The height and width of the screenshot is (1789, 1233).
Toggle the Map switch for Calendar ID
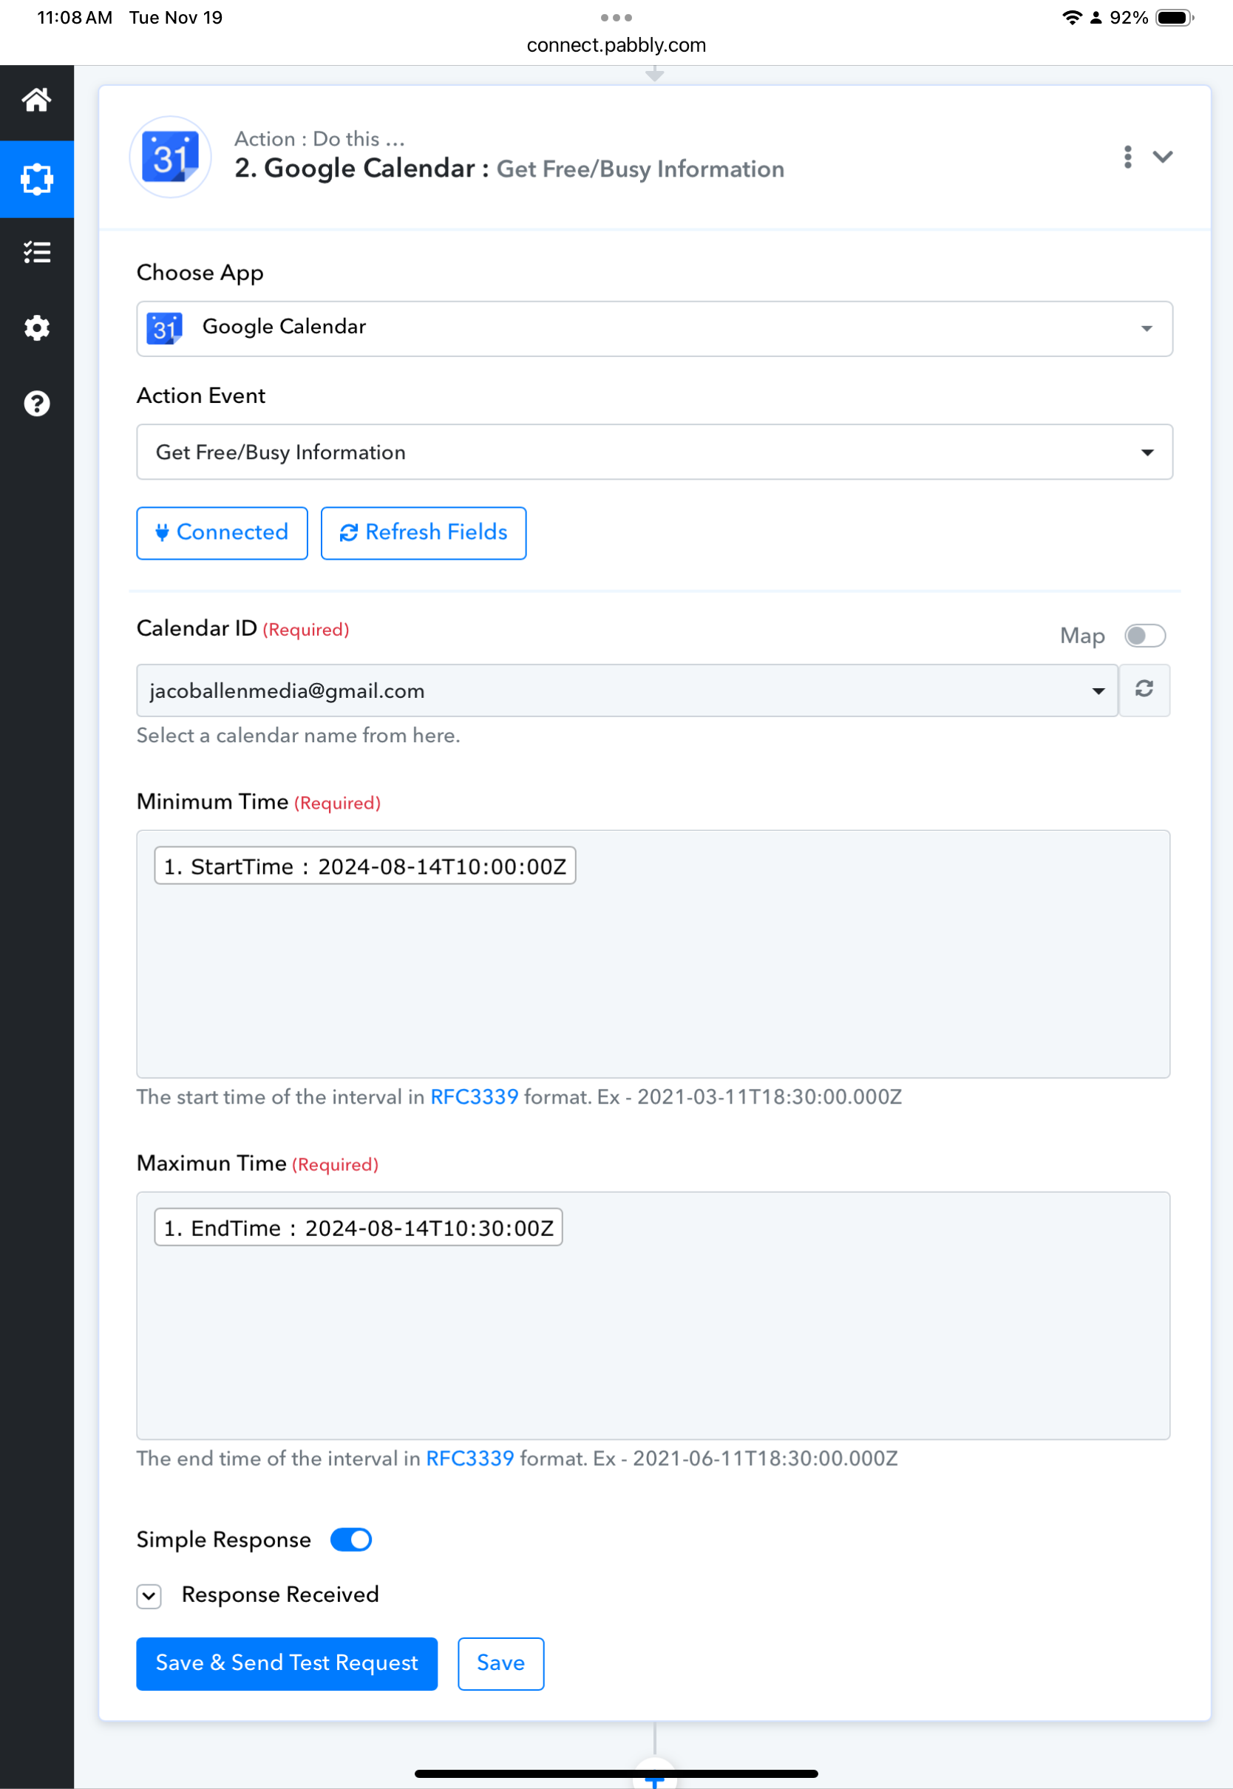(1145, 636)
